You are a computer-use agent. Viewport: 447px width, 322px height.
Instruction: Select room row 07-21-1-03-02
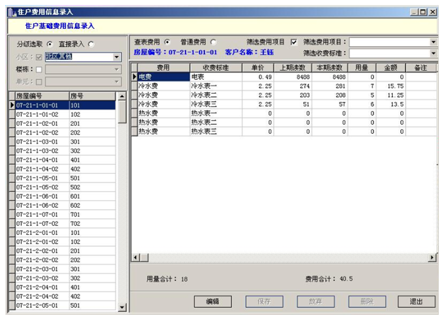pos(37,151)
